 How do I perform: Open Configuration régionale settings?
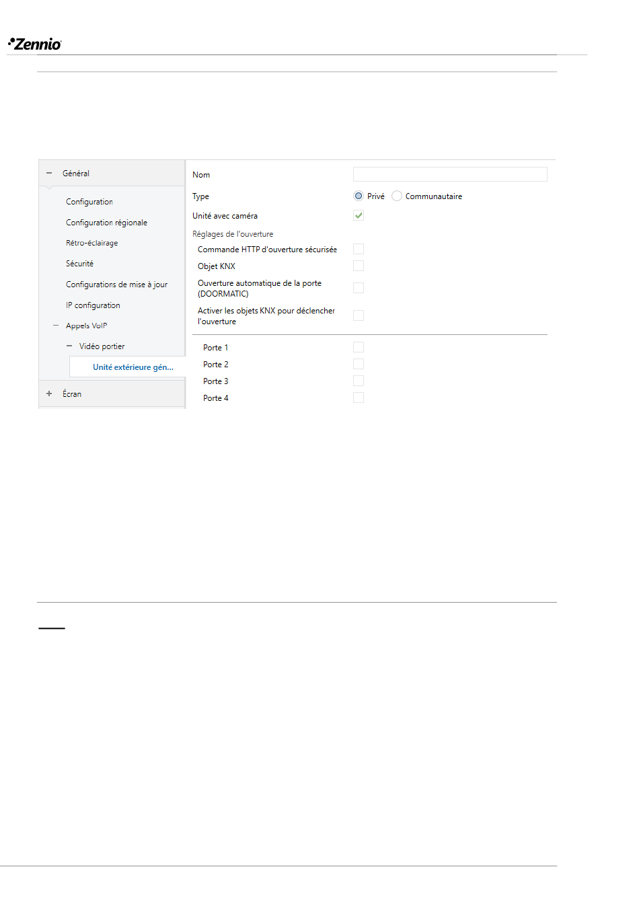point(106,223)
